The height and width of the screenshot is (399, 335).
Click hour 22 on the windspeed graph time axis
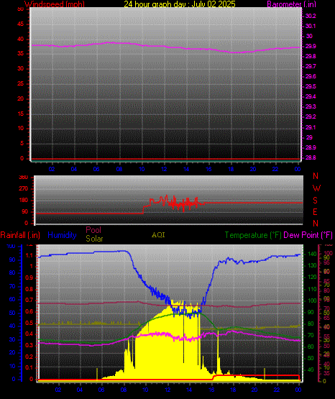click(x=275, y=169)
